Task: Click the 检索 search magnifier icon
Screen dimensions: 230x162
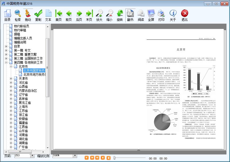Action: click(18, 15)
